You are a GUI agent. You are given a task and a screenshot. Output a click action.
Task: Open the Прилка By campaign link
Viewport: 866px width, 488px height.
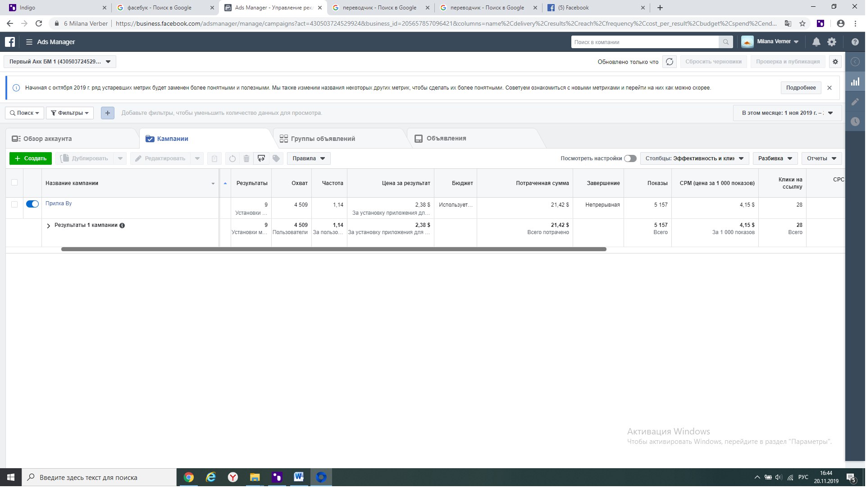[x=59, y=203]
